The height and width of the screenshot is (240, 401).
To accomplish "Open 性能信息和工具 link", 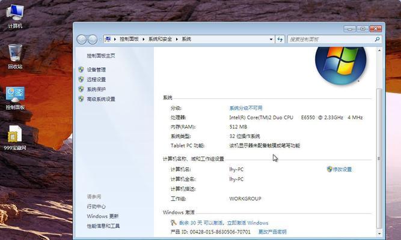I will [x=103, y=226].
